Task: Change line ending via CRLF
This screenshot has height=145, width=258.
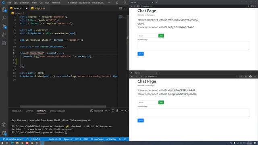Action: tap(86, 139)
